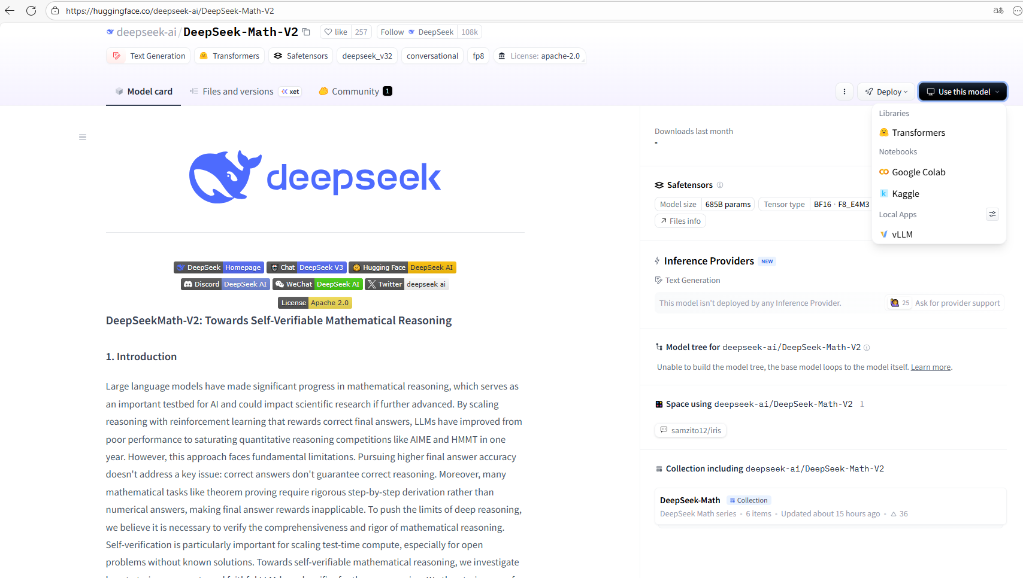This screenshot has width=1023, height=578.
Task: Open the Discord DeepSeek AI badge
Action: [x=225, y=284]
